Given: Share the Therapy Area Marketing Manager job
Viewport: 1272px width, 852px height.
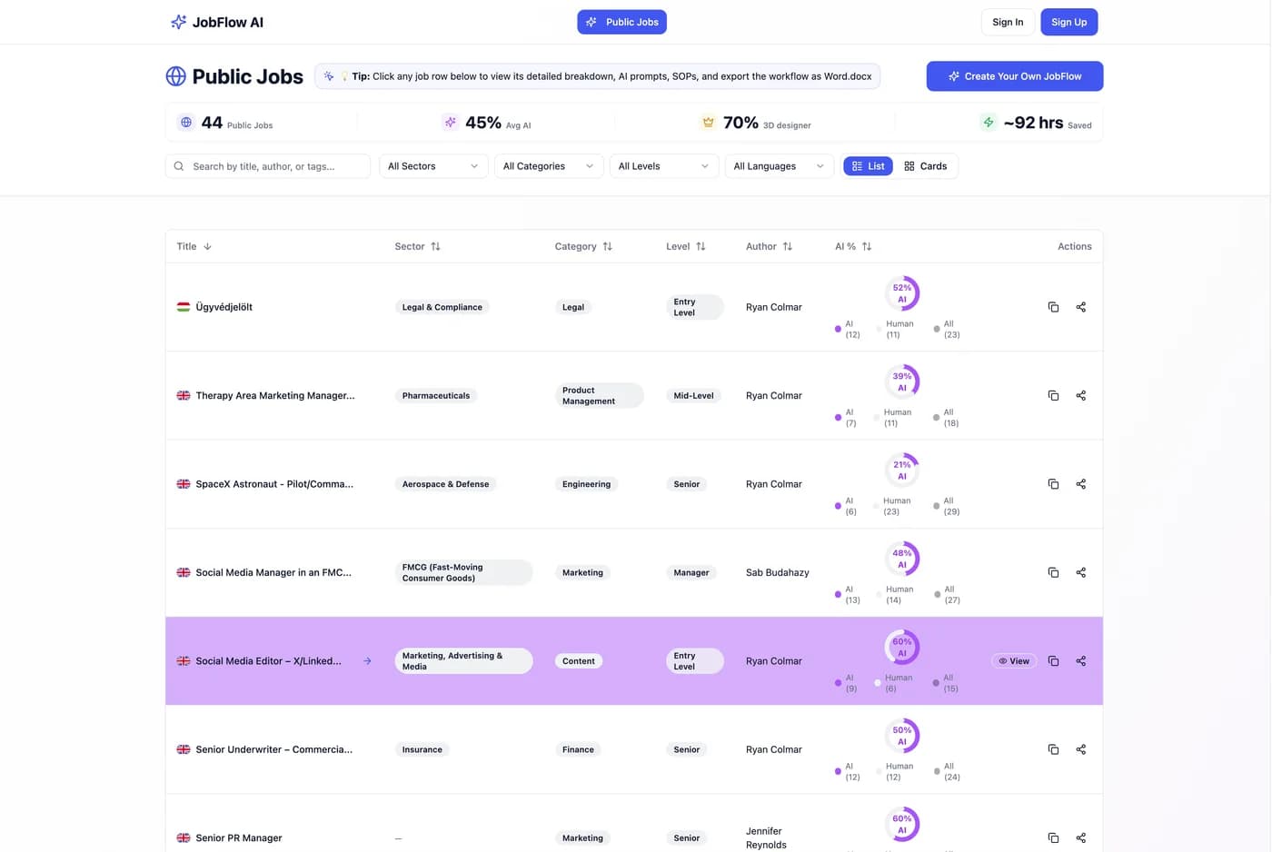Looking at the screenshot, I should click(x=1080, y=395).
